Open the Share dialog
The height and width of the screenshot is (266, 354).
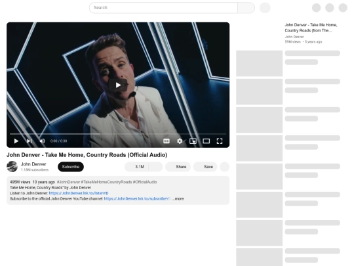pyautogui.click(x=178, y=167)
